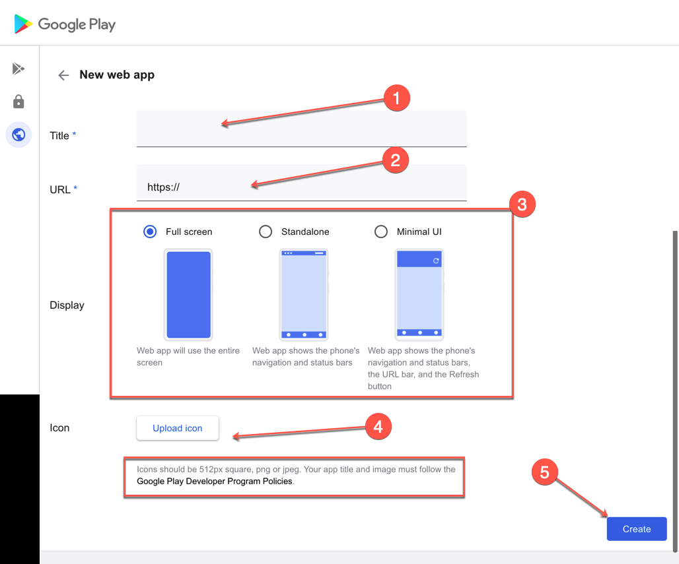
Task: Enable the Minimal UI display mode
Action: click(x=381, y=232)
